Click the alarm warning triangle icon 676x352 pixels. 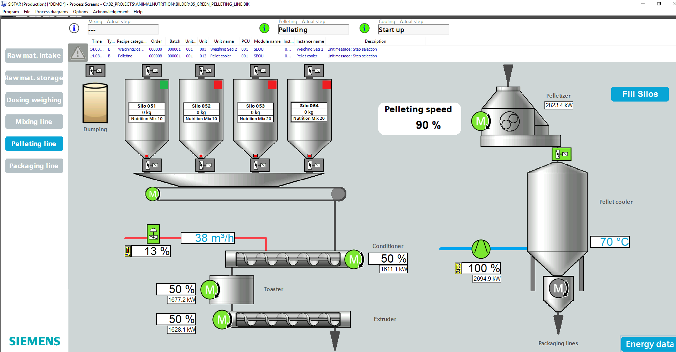[78, 53]
